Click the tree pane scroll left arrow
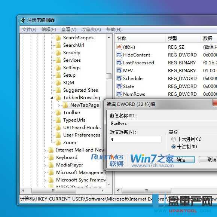The height and width of the screenshot is (217, 217). point(23,190)
